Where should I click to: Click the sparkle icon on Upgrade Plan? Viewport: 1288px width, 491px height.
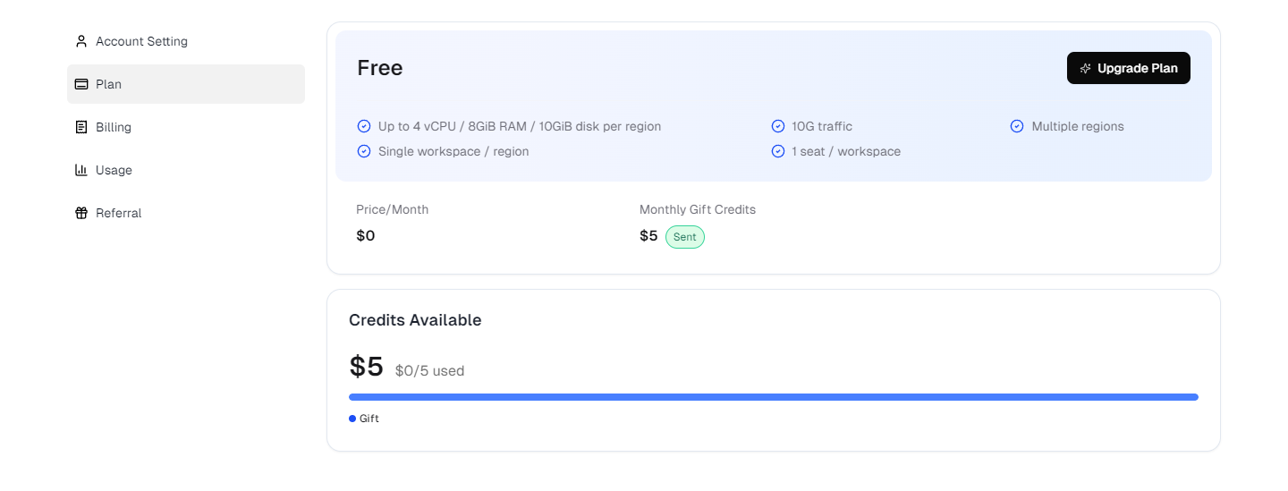[x=1086, y=68]
